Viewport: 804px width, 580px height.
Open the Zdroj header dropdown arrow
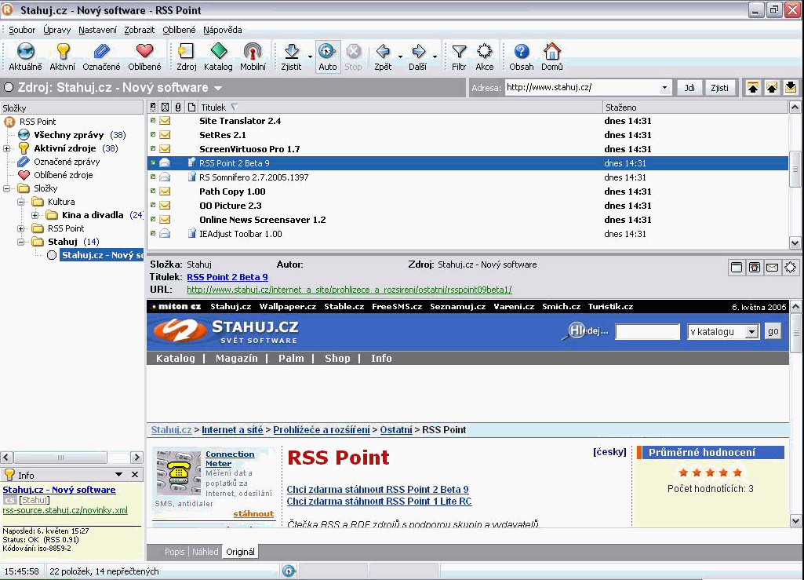(x=218, y=88)
